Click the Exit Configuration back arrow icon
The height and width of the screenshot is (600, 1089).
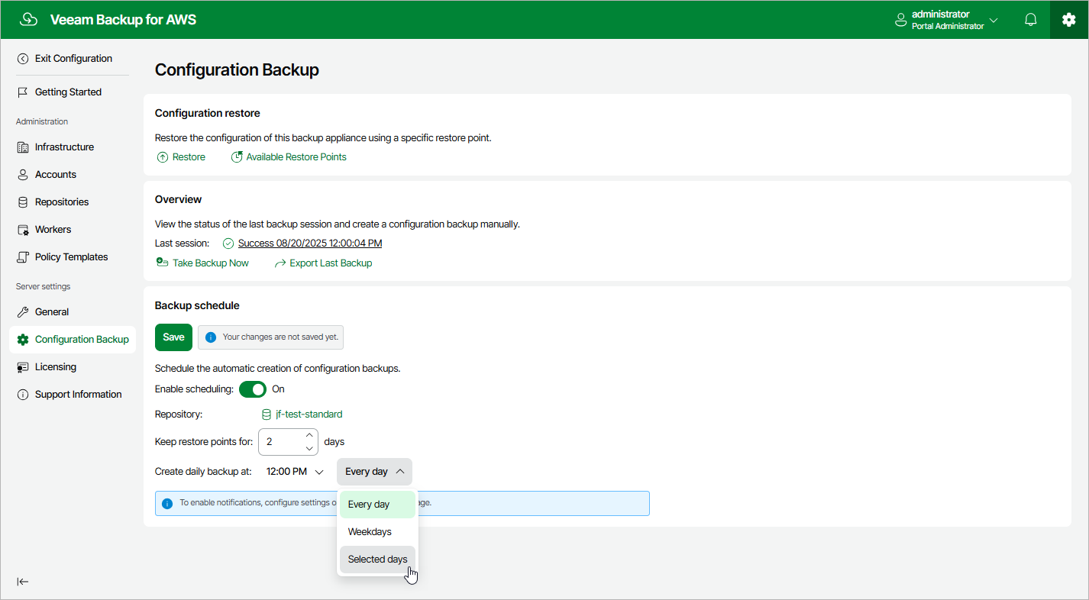(x=23, y=59)
